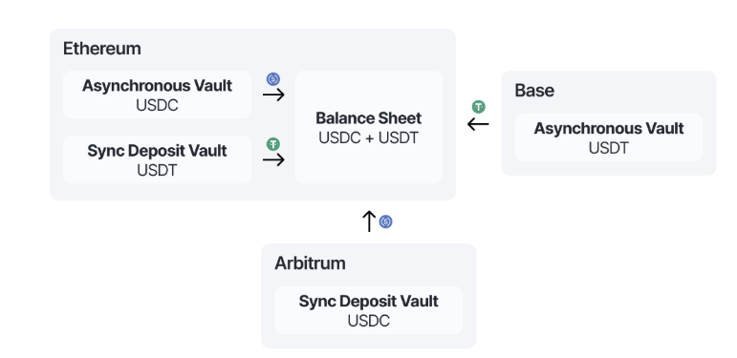Viewport: 737px width, 358px height.
Task: Click the 'USDC + USDT' text
Action: pyautogui.click(x=369, y=137)
